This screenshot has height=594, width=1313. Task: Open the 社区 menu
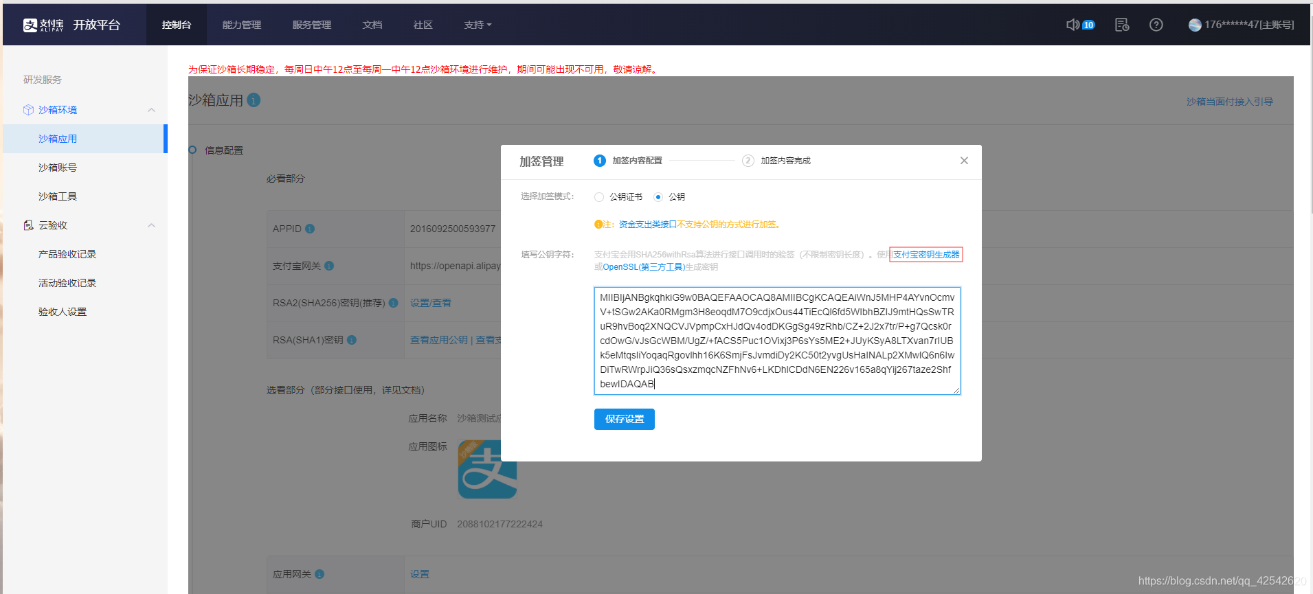click(423, 25)
